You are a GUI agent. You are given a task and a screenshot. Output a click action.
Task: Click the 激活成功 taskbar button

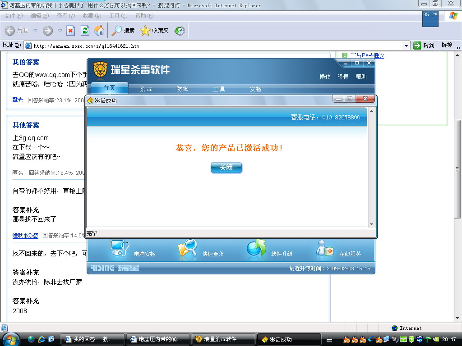[289, 339]
